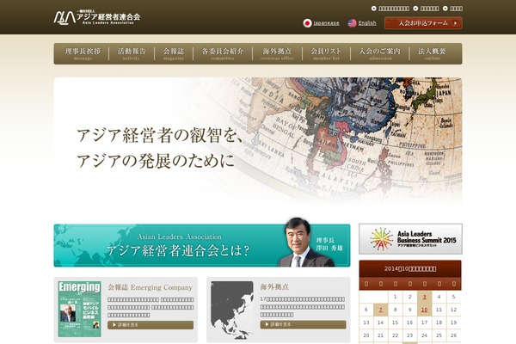
Task: Open 会員リスト member list menu item
Action: [326, 53]
